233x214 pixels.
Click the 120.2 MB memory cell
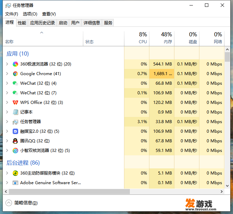click(x=162, y=103)
